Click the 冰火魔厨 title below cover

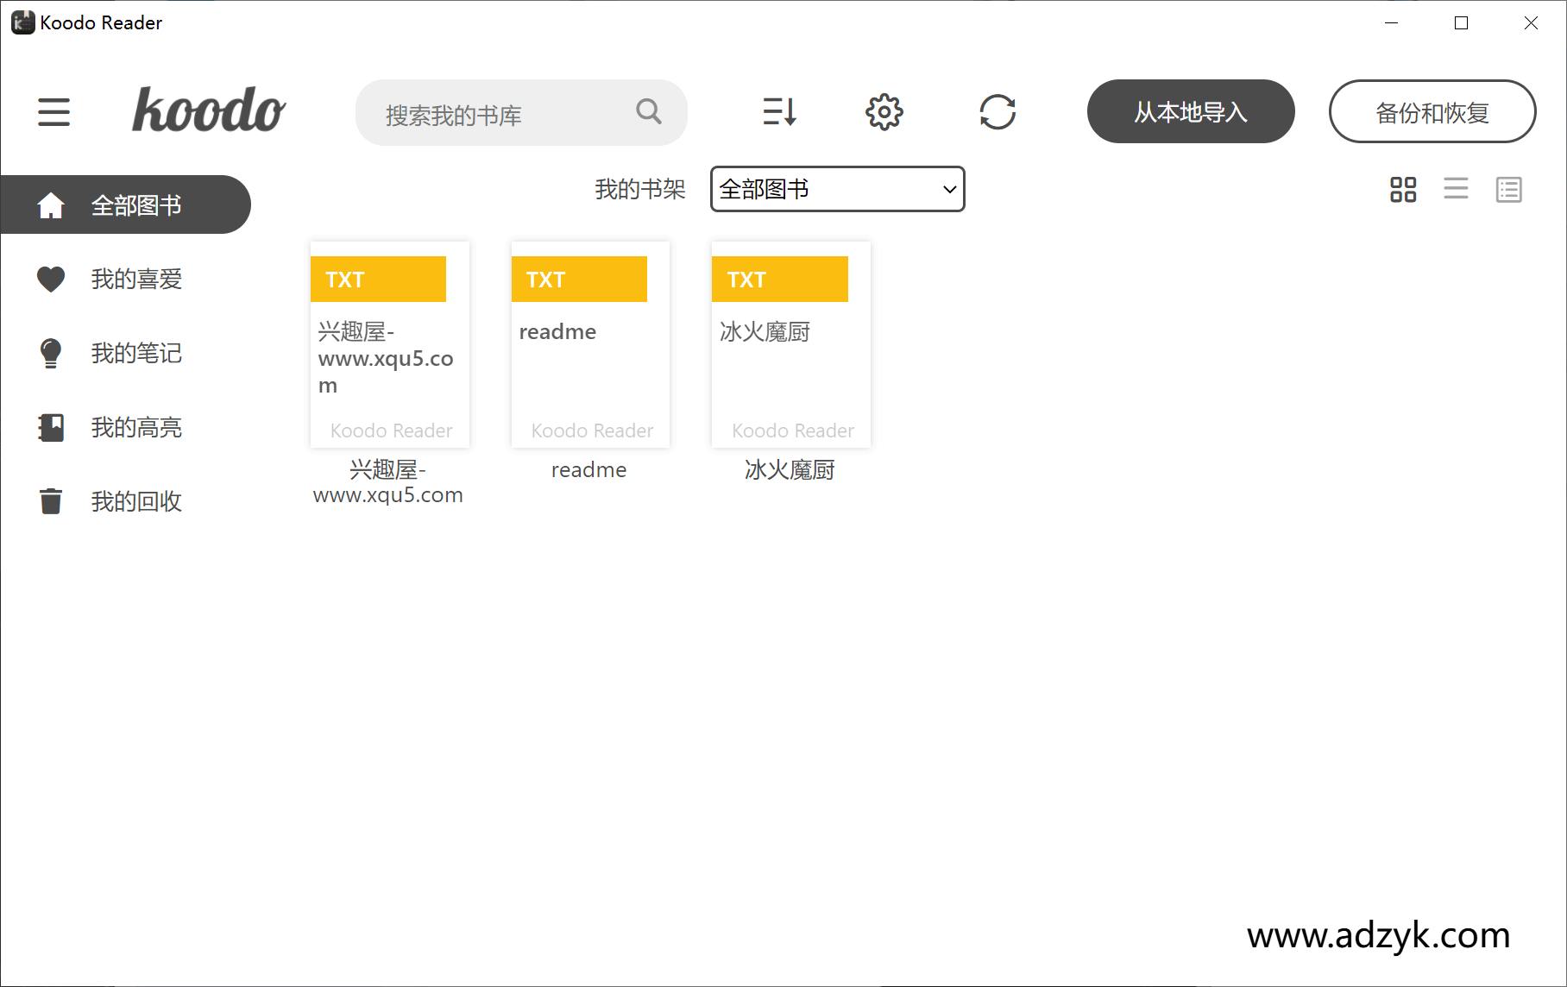click(790, 470)
